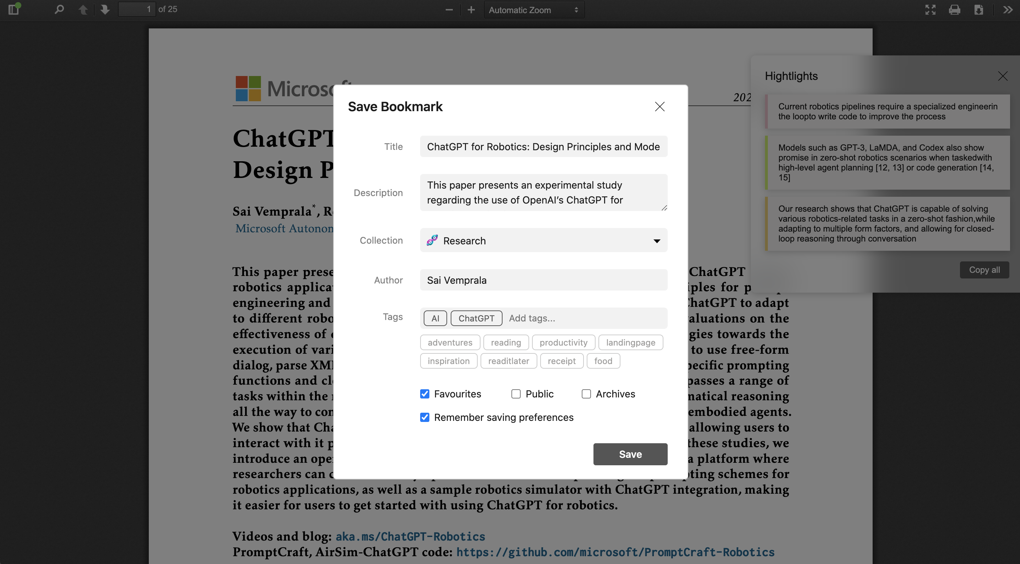This screenshot has height=564, width=1020.
Task: Toggle the Remember saving preferences checkbox
Action: point(425,417)
